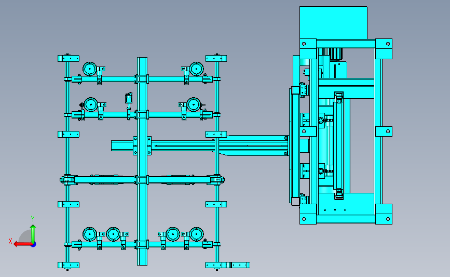
Task: Select the bottom-left corner block of the right frame
Action: pyautogui.click(x=308, y=214)
